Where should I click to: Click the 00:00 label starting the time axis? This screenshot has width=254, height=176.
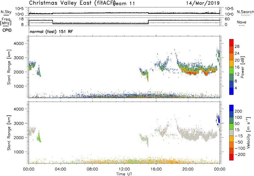(29, 169)
